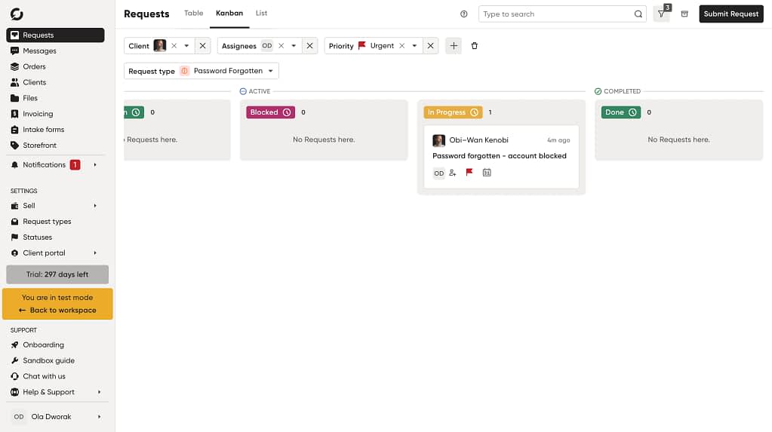Click the Back to workspace link
The width and height of the screenshot is (772, 432).
coord(57,311)
